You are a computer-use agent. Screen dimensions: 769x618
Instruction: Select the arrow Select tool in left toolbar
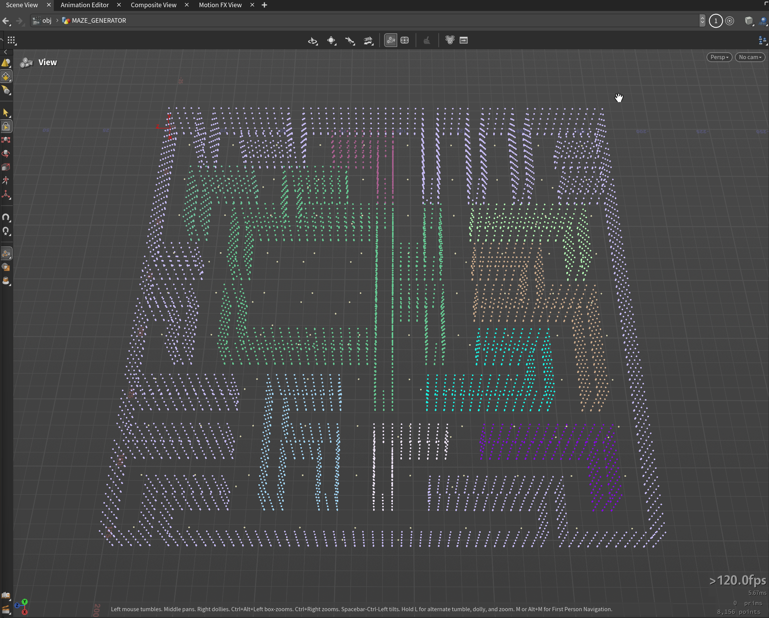pyautogui.click(x=6, y=112)
